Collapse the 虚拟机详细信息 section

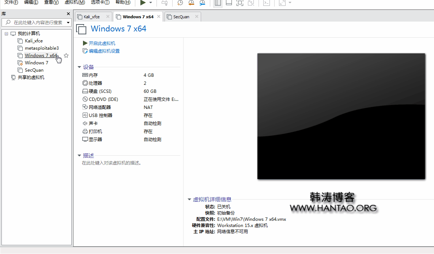pos(189,200)
